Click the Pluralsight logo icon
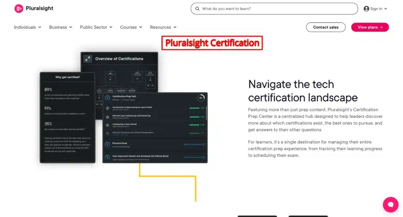This screenshot has width=403, height=217. 18,8
